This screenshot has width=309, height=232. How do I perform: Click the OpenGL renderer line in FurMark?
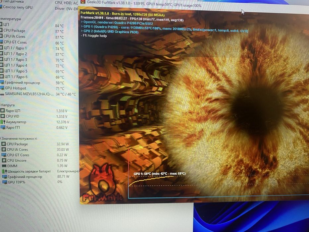pos(117,23)
